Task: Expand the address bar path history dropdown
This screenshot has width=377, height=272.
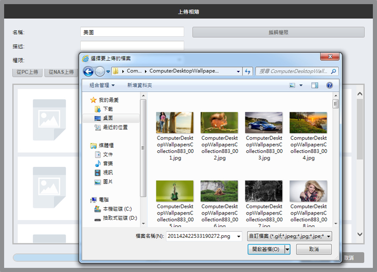Action: point(238,71)
